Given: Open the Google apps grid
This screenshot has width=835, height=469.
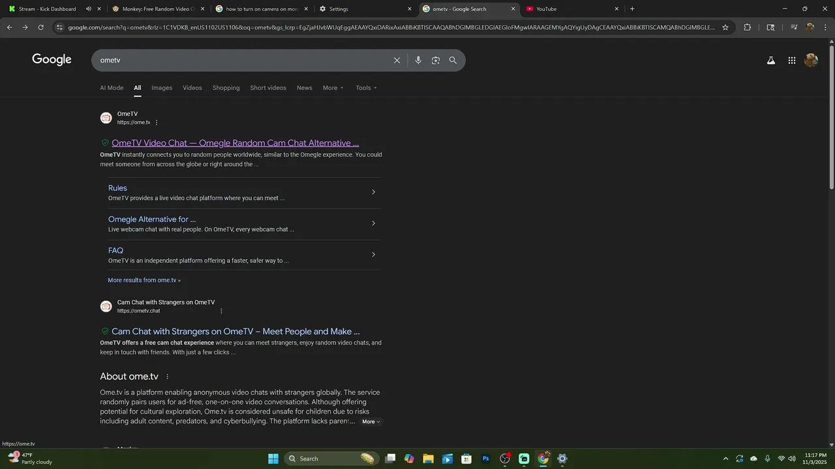Looking at the screenshot, I should pyautogui.click(x=792, y=60).
